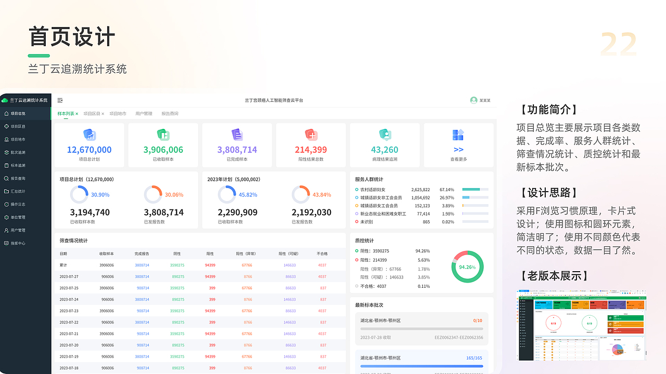Click the blue grid icon above 查看更多
Screen dimensions: 666x374
coord(458,135)
